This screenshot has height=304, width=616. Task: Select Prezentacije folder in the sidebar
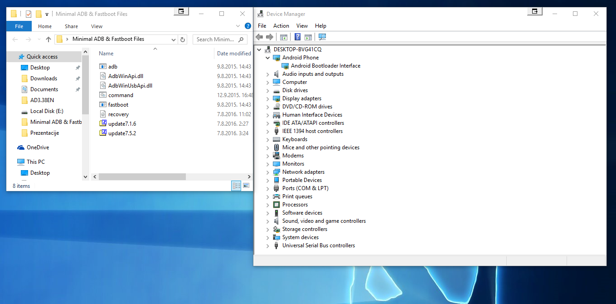coord(44,133)
